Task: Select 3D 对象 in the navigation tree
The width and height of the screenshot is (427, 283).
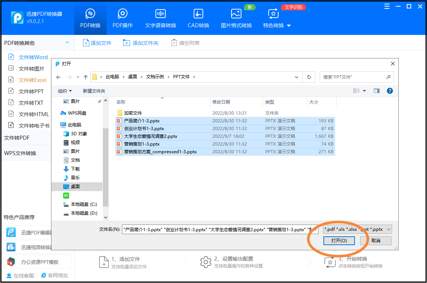Action: (75, 134)
